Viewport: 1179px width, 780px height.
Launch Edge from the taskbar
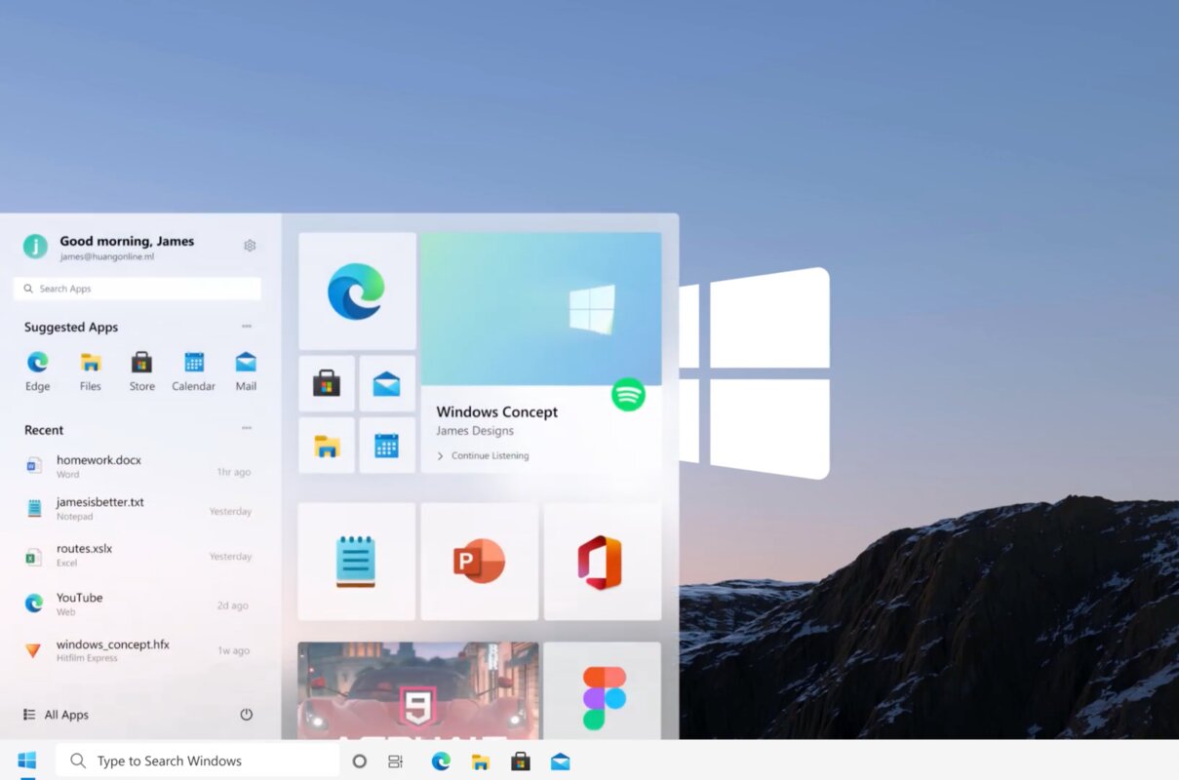[x=442, y=761]
